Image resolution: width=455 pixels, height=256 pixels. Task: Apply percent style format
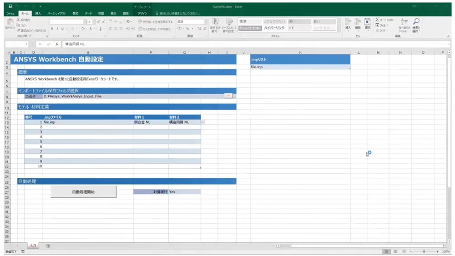click(187, 29)
